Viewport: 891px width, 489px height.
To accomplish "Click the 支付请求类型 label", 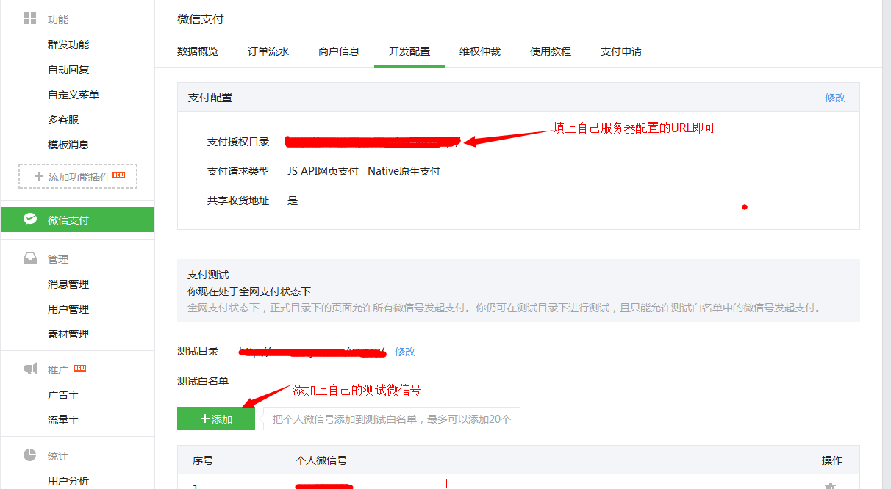I will tap(238, 171).
